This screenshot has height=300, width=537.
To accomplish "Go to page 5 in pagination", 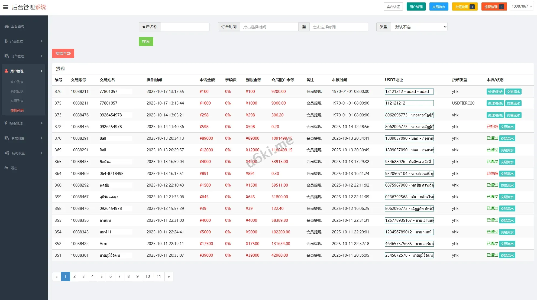I will pyautogui.click(x=101, y=276).
